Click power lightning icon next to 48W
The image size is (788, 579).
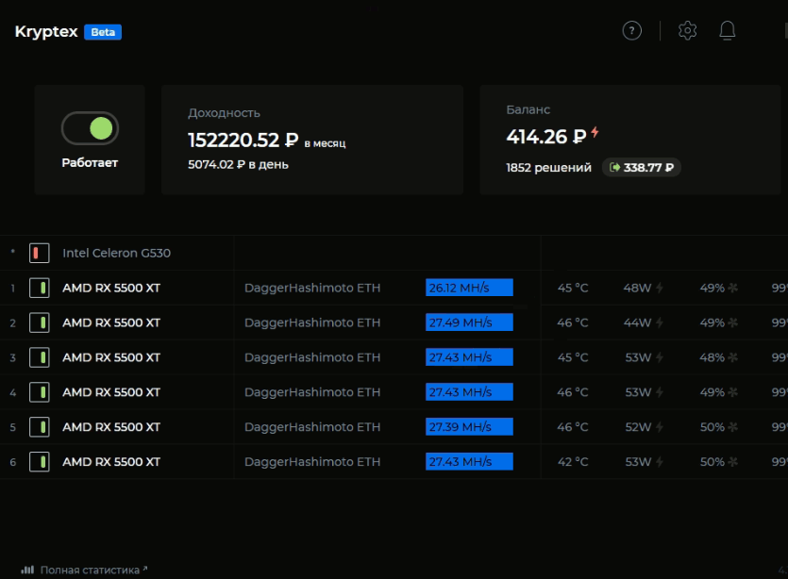tap(659, 289)
